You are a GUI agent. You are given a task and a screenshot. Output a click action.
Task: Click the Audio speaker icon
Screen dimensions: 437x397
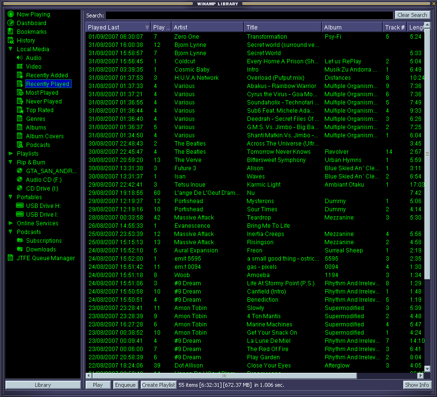click(19, 58)
